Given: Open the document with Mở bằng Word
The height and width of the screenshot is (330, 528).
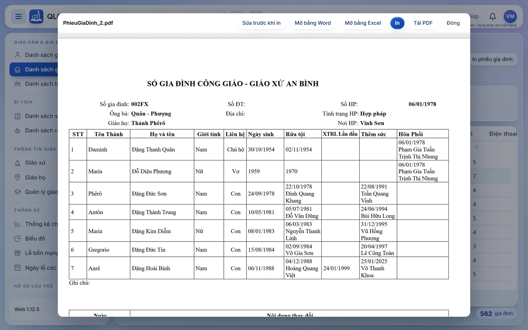Looking at the screenshot, I should coord(313,23).
